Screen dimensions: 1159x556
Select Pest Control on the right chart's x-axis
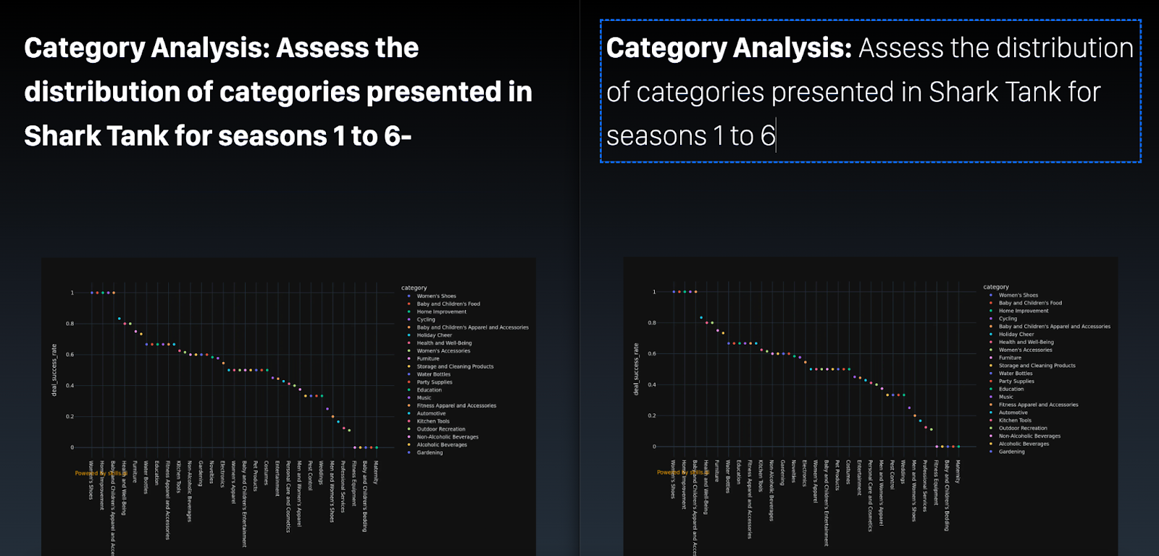(x=892, y=474)
